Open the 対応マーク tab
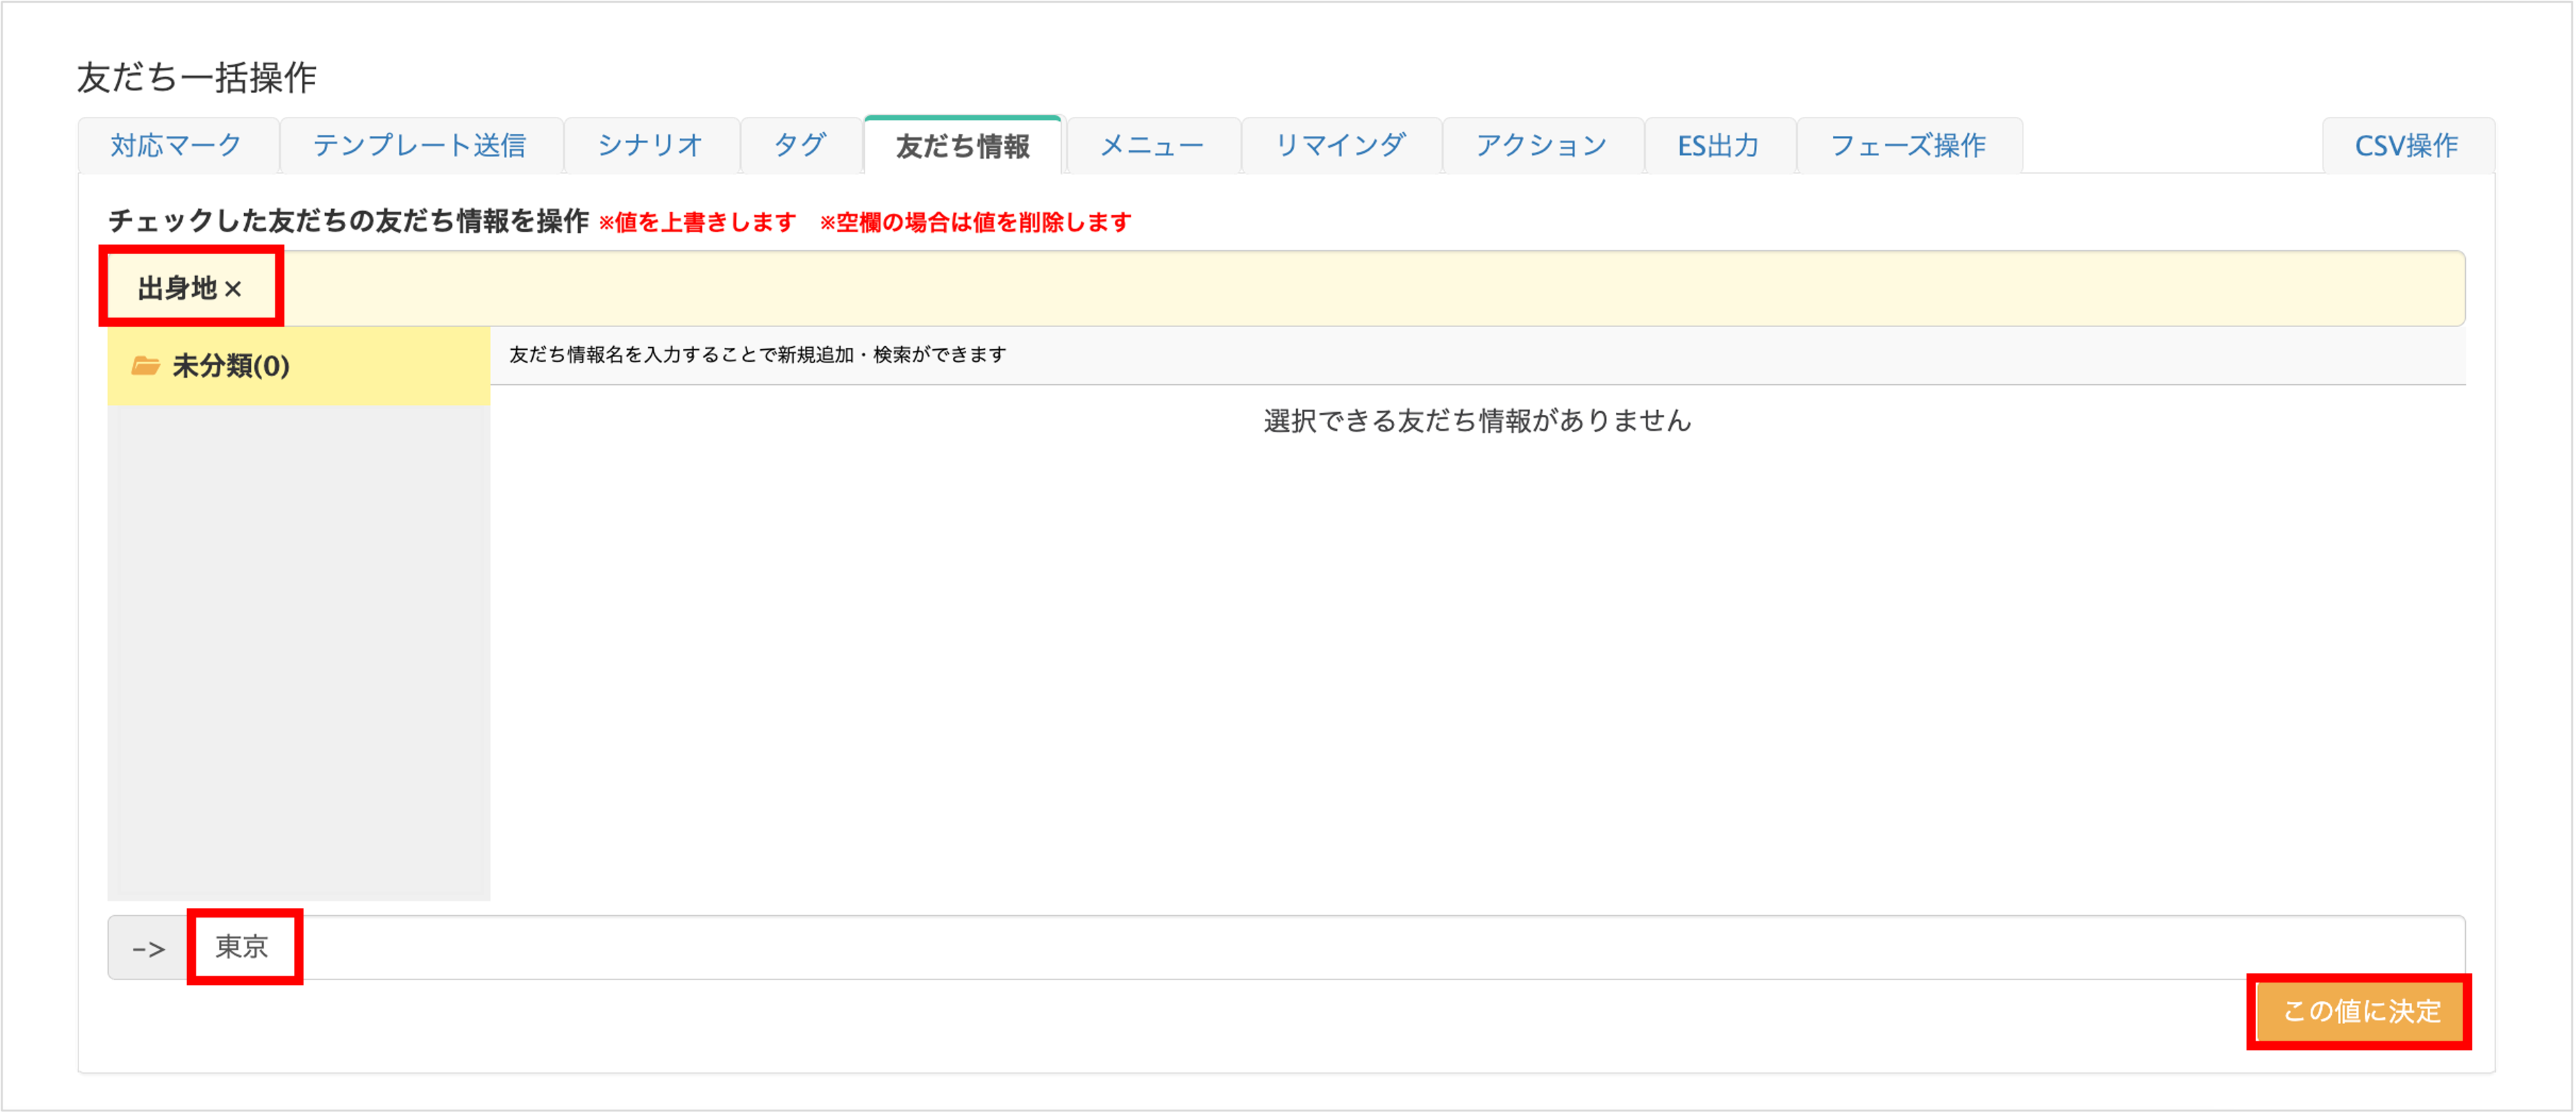 tap(176, 146)
